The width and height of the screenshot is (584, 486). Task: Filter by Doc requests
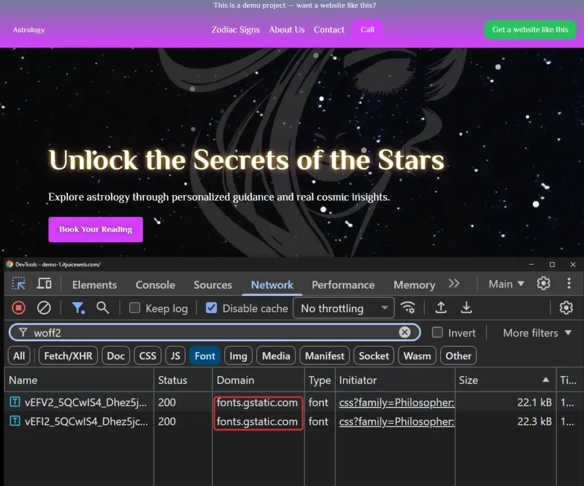[x=116, y=355]
